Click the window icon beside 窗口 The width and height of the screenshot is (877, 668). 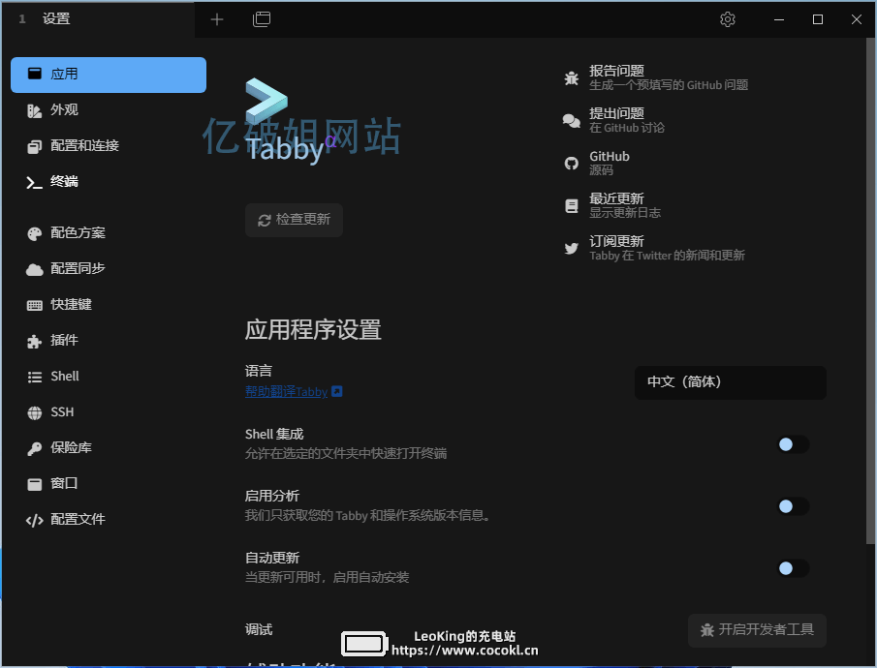(x=35, y=484)
